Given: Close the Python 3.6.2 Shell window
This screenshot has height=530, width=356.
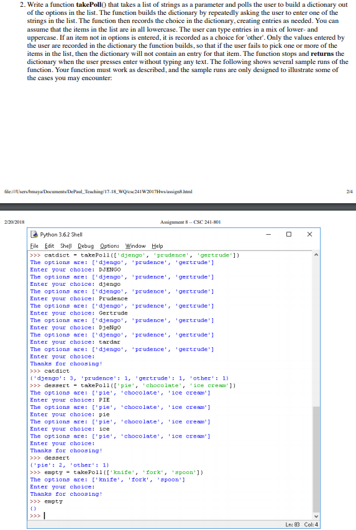Looking at the screenshot, I should [x=309, y=234].
